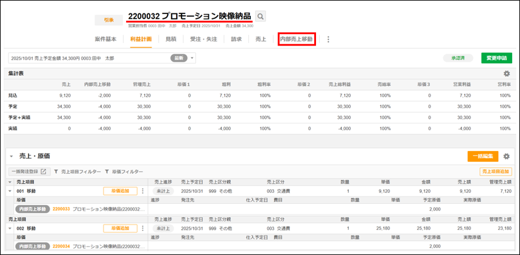Image resolution: width=520 pixels, height=255 pixels.
Task: Collapse the 売上・原価 section
Action: [12, 156]
